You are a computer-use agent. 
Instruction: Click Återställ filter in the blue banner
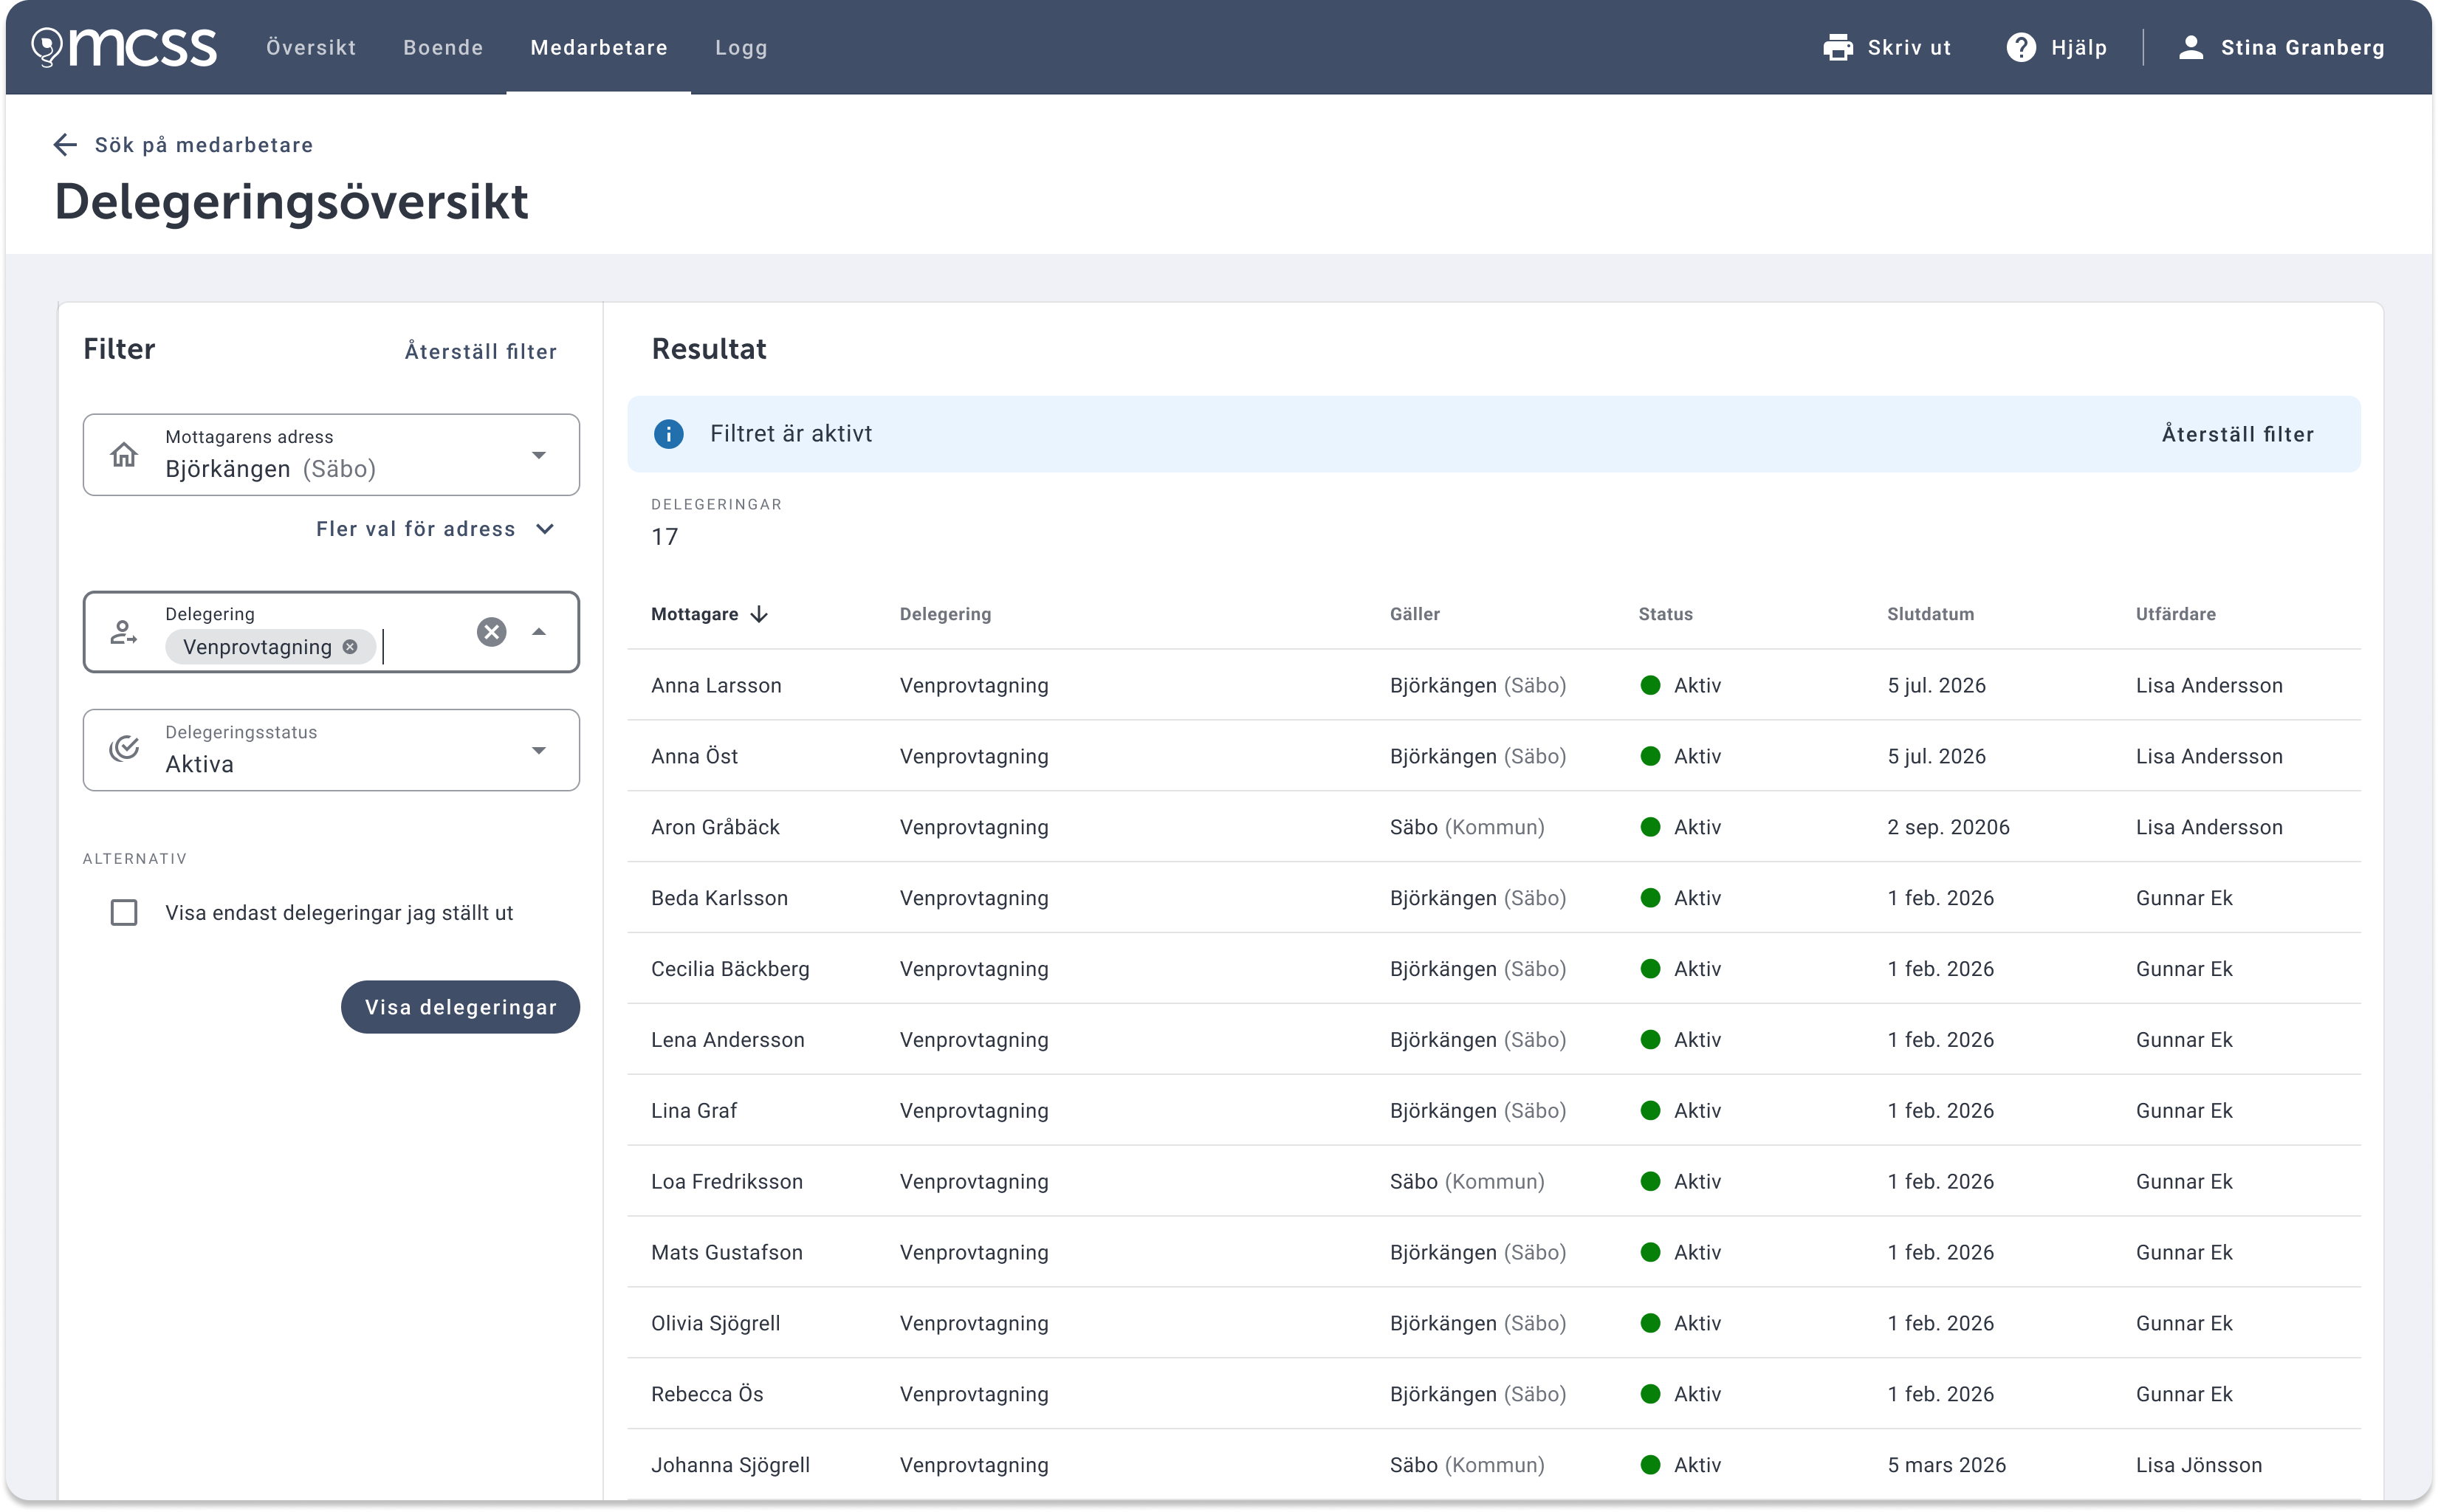(2237, 434)
